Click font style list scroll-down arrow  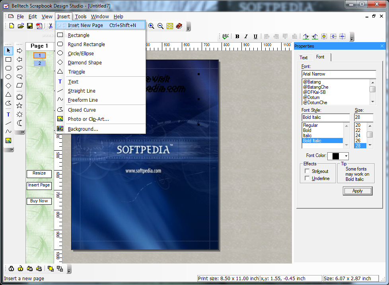(x=346, y=145)
